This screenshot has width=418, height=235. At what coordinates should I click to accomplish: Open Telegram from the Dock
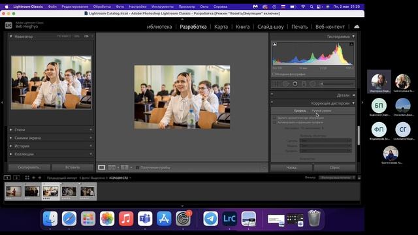click(210, 219)
